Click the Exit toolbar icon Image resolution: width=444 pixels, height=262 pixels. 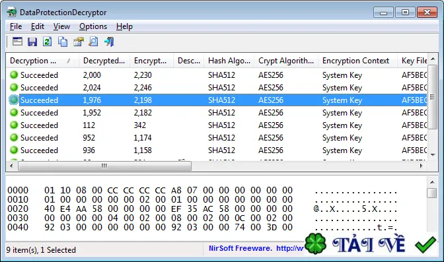pos(109,42)
